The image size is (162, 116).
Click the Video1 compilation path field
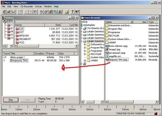pos(46,22)
